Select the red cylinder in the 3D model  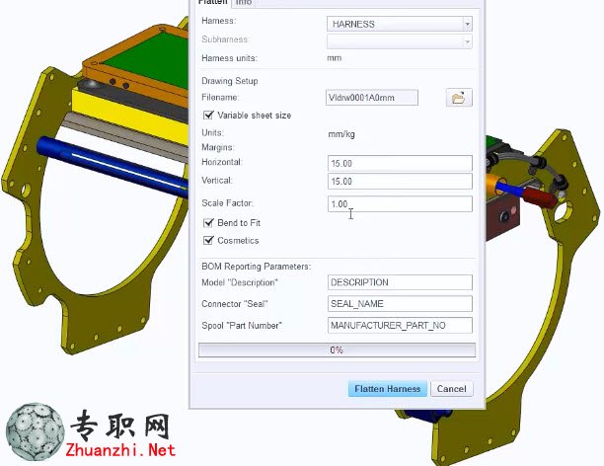[x=540, y=197]
